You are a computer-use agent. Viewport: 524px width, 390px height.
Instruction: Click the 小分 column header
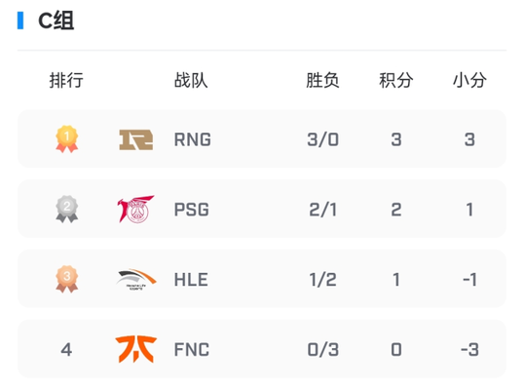click(x=469, y=80)
